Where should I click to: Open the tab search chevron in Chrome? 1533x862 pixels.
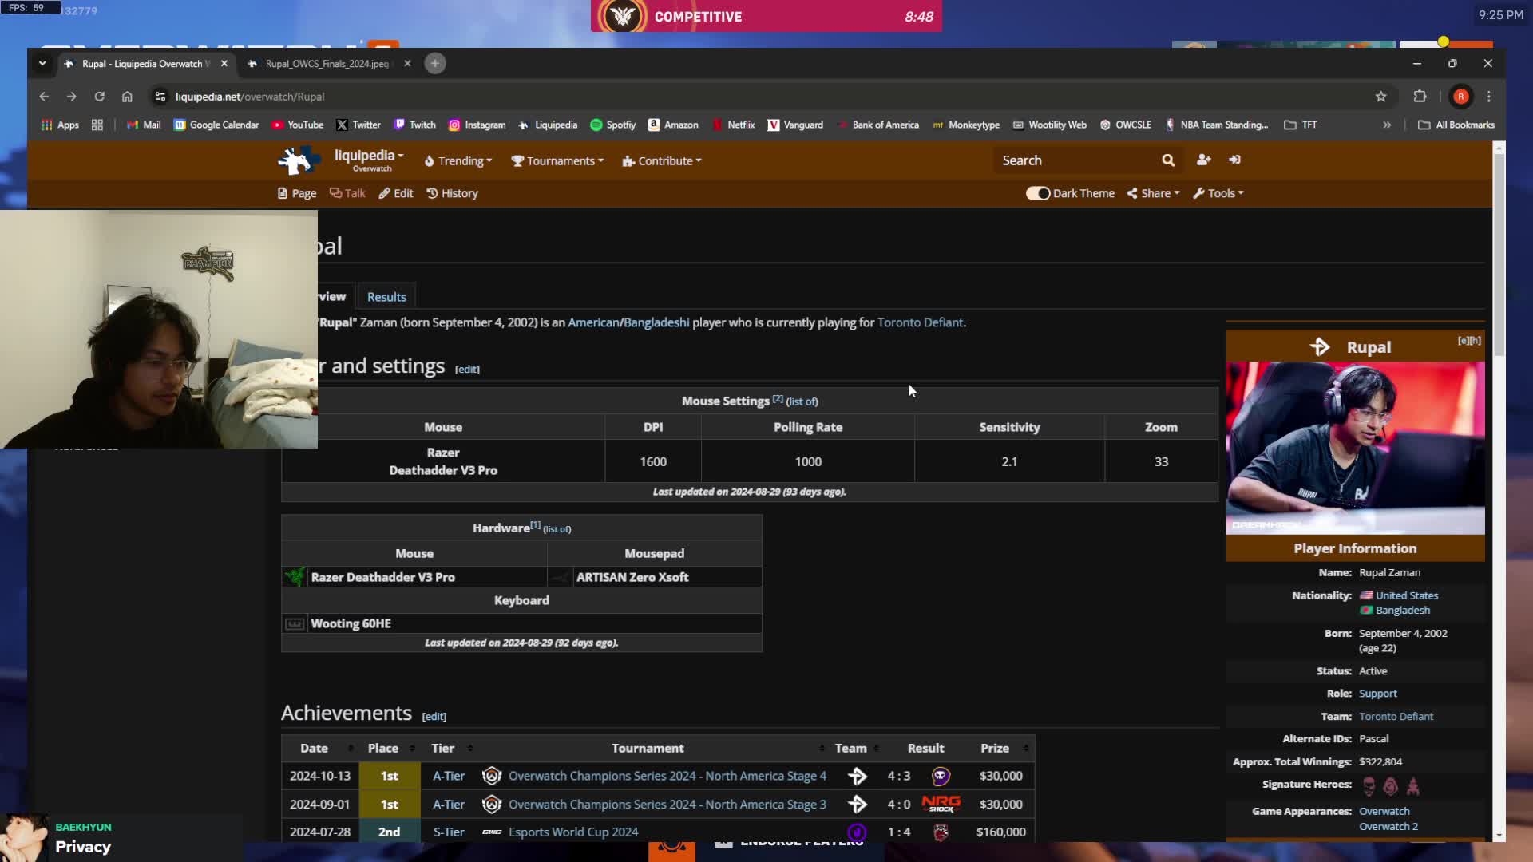tap(42, 64)
